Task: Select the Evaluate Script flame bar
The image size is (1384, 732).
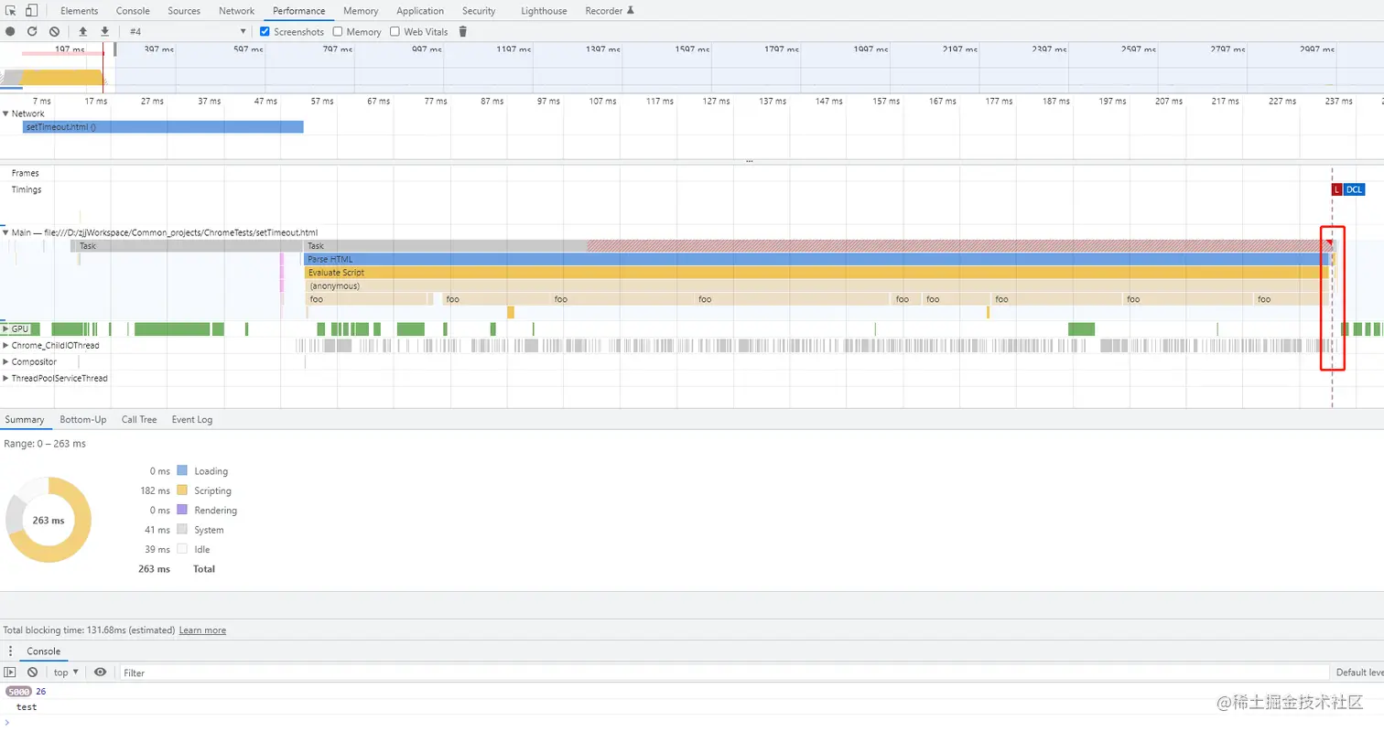Action: click(x=816, y=273)
